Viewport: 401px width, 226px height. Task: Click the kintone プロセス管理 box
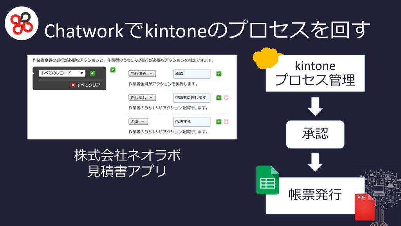pos(315,73)
